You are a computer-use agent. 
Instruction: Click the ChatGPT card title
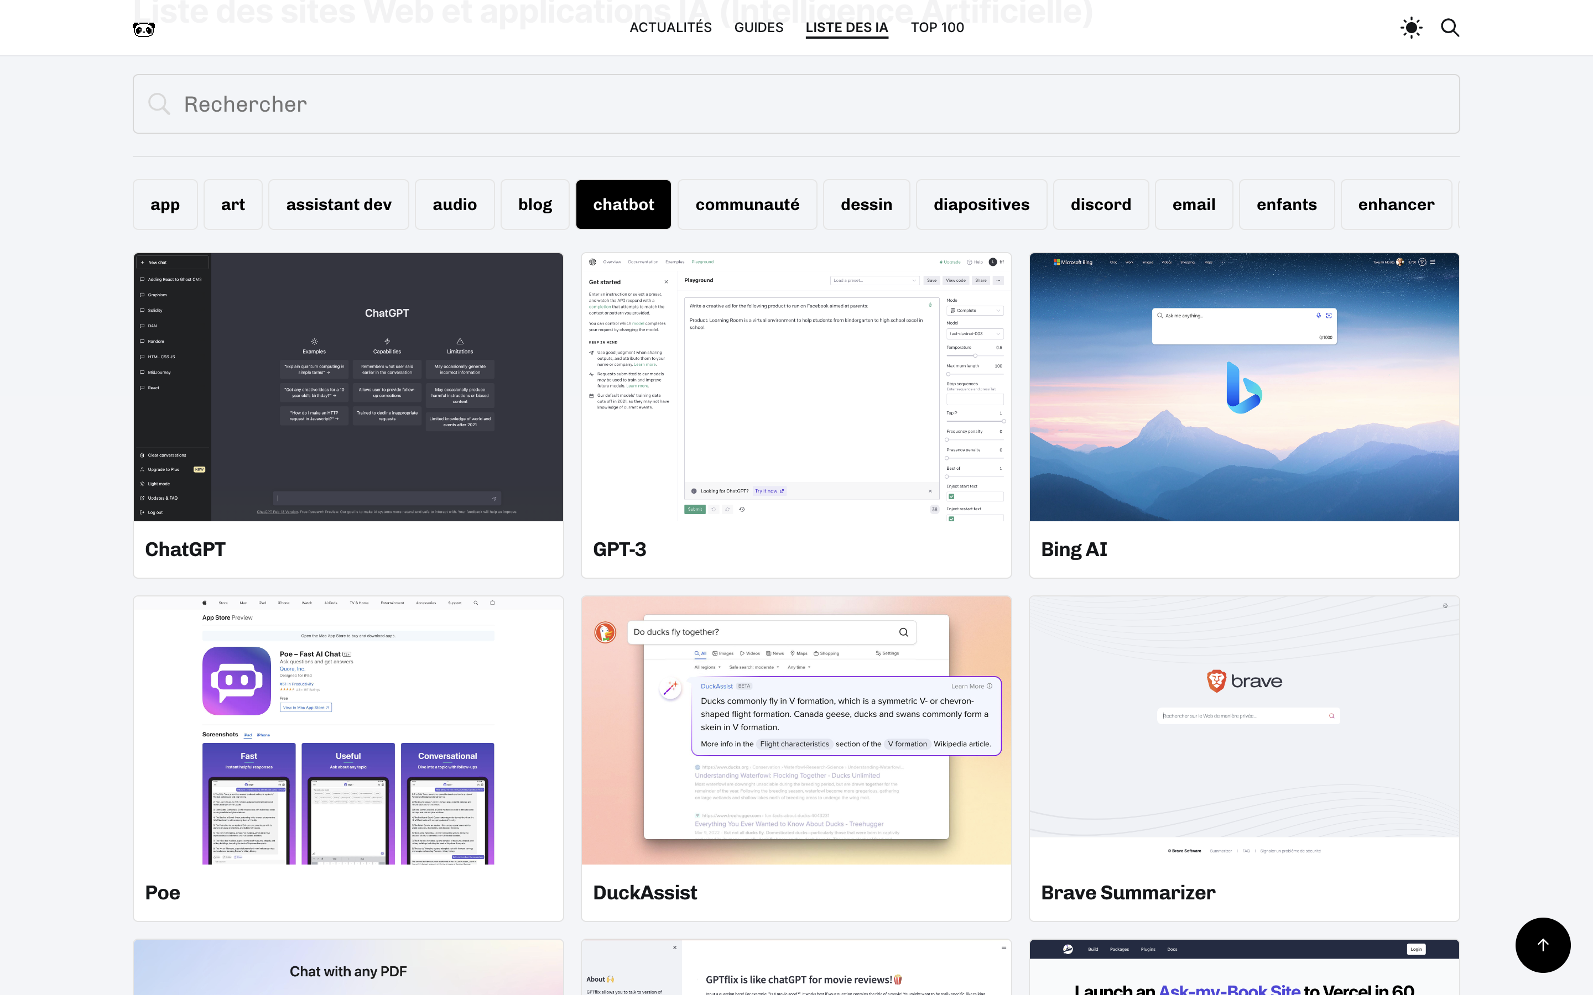[185, 549]
